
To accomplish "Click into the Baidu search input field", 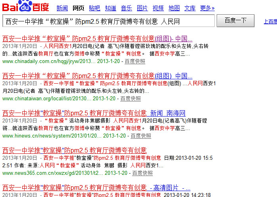I will click(x=108, y=21).
